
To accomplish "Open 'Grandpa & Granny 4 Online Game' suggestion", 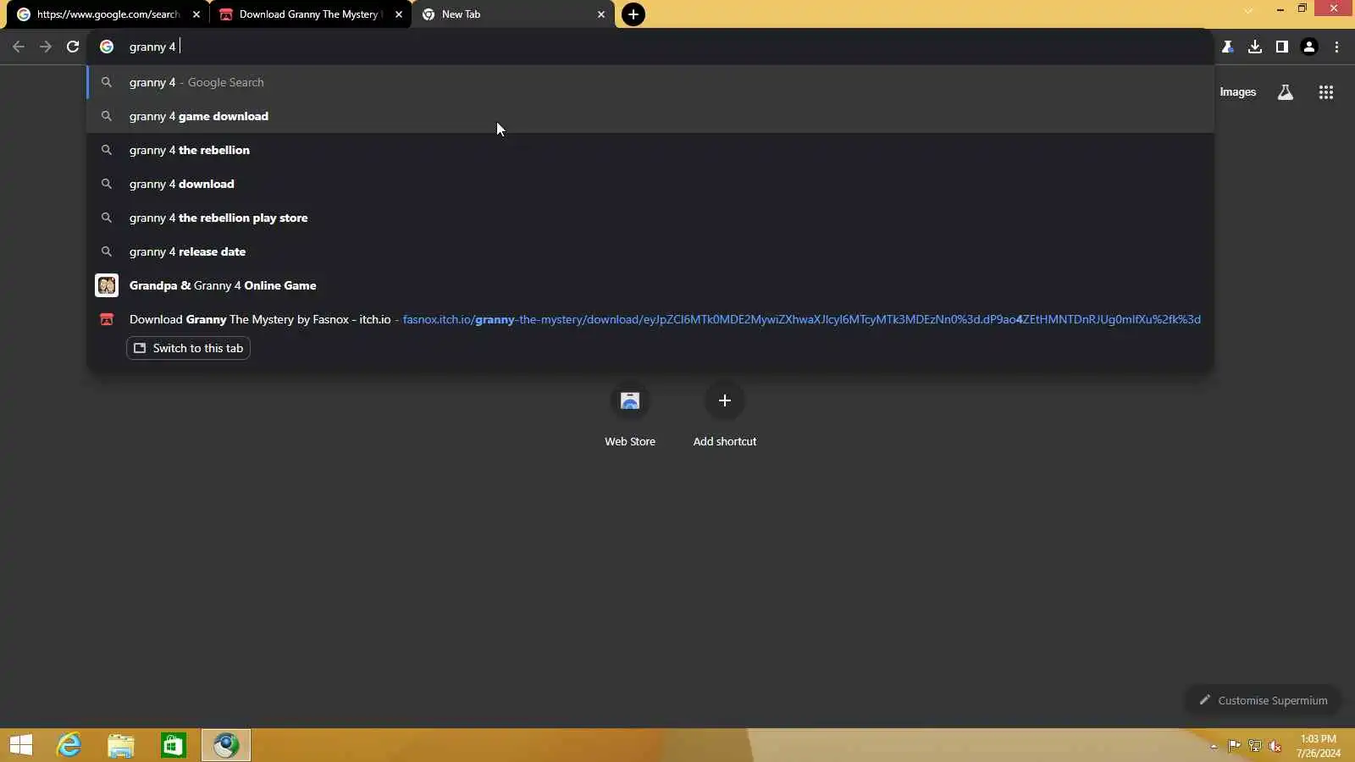I will (x=650, y=285).
